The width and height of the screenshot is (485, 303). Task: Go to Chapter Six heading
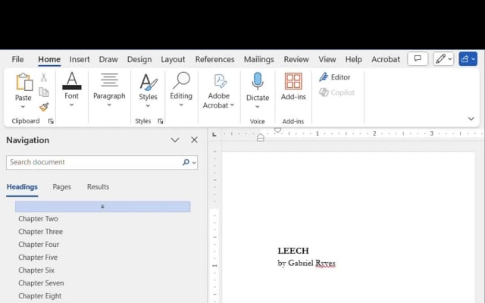pos(36,270)
